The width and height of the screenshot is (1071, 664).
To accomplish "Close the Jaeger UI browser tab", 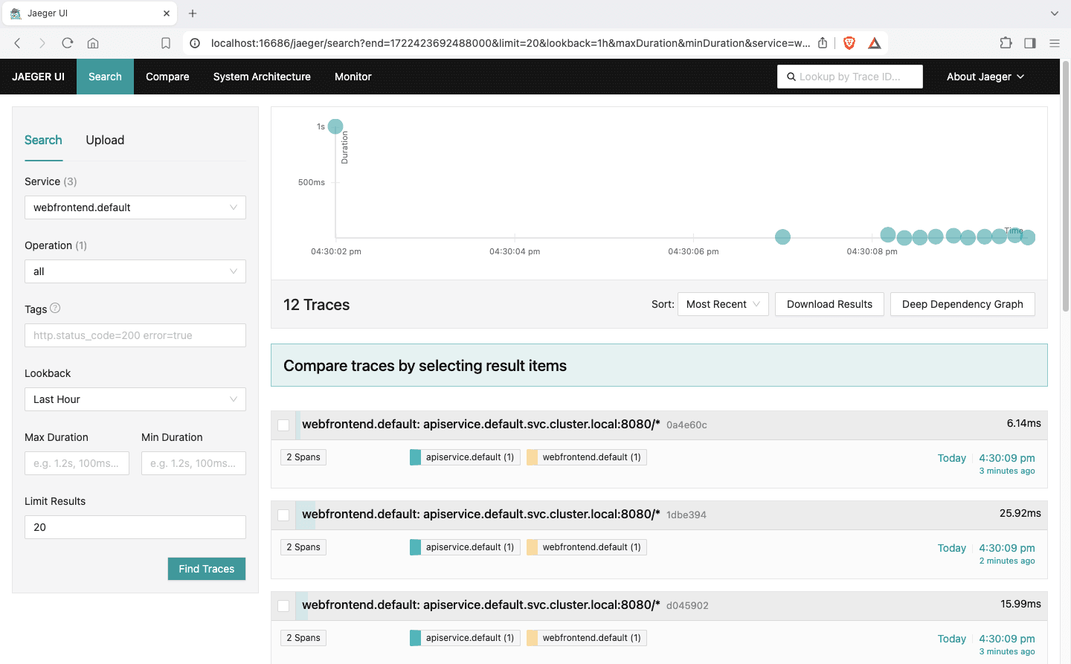I will point(167,13).
